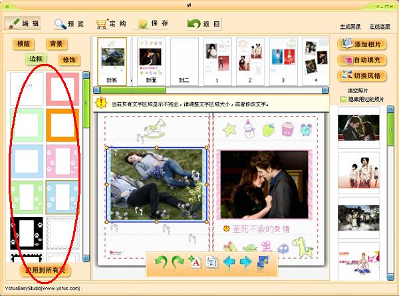The width and height of the screenshot is (399, 296).
Task: Click photo list scroll-up arrow
Action: point(390,110)
